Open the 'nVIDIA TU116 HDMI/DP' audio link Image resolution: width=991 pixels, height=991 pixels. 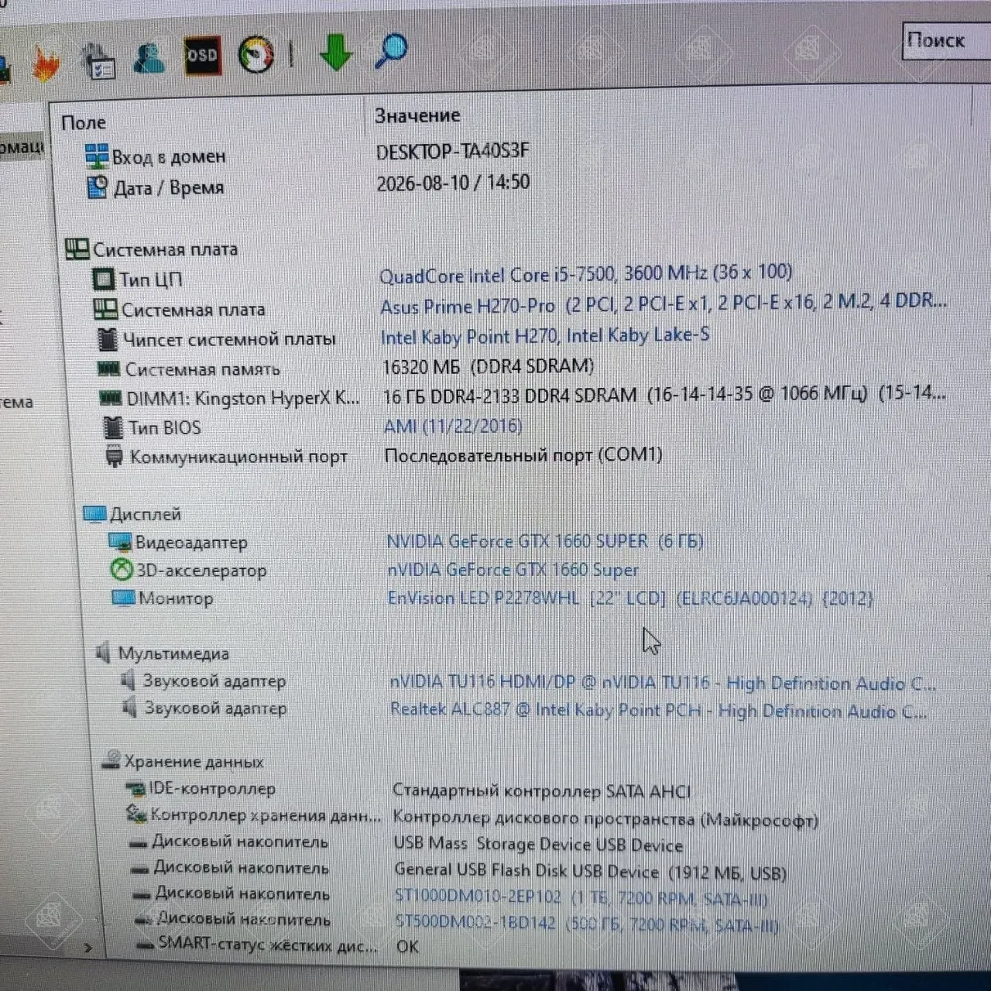pos(663,683)
